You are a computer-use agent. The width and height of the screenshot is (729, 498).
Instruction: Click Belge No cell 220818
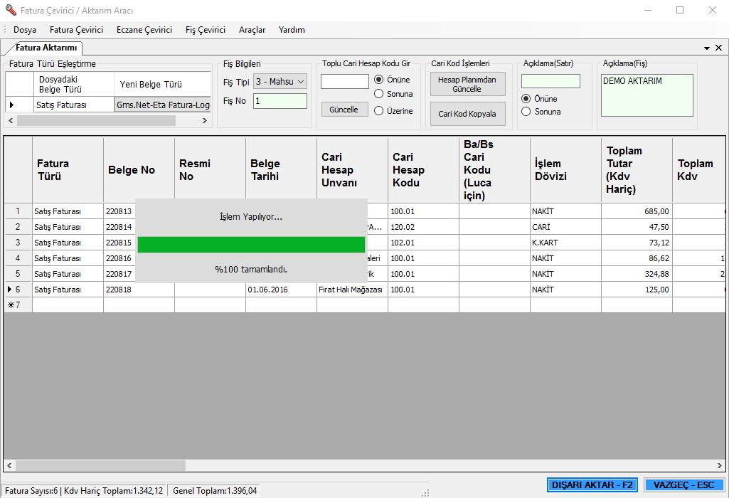coord(139,290)
